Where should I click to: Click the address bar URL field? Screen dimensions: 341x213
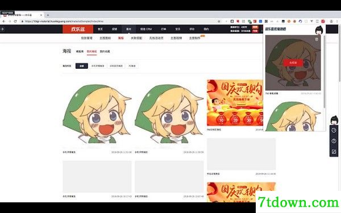coord(118,22)
